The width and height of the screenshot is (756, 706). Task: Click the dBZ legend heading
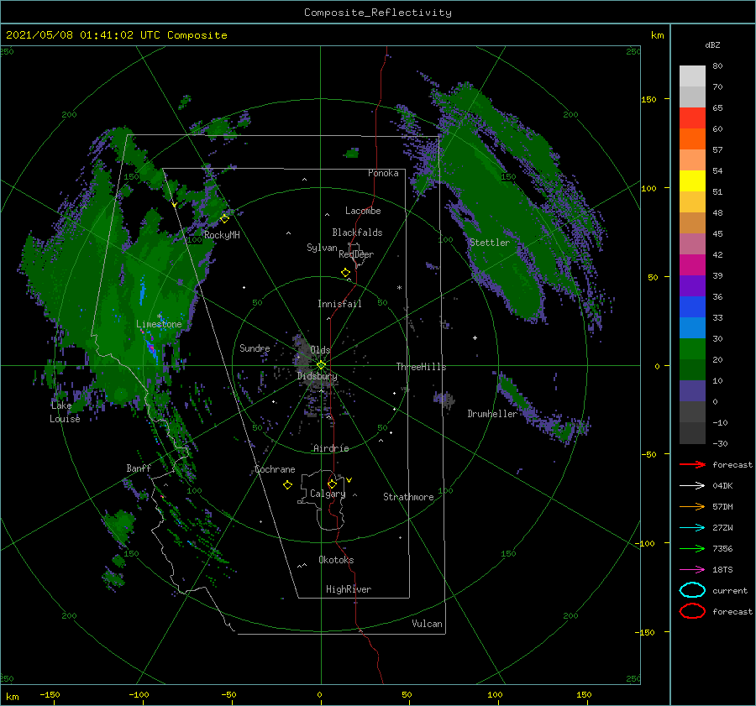(712, 44)
